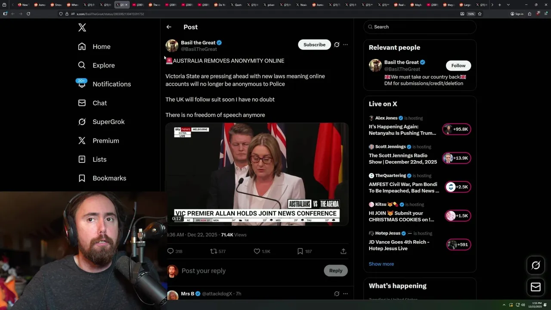551x310 pixels.
Task: Open Lists in the sidebar
Action: click(92, 159)
